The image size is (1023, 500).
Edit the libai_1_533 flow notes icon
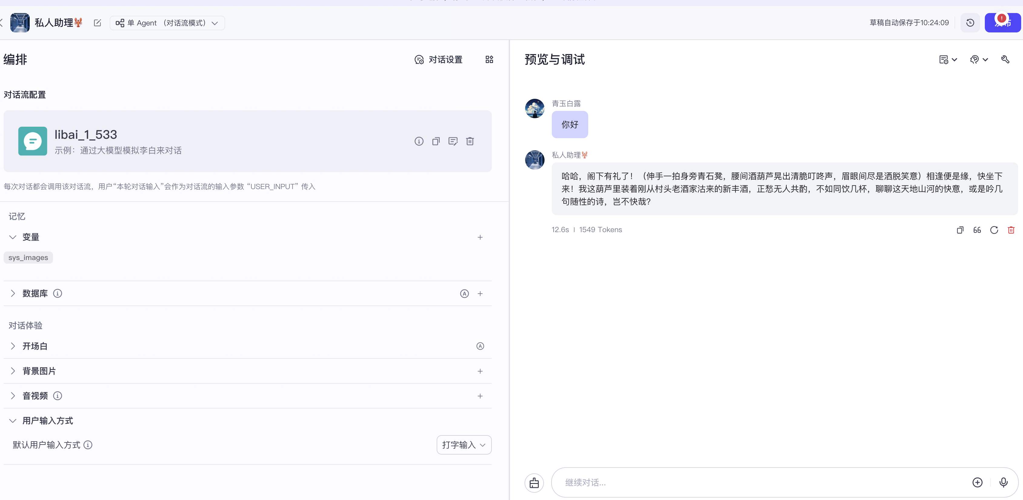click(x=453, y=142)
